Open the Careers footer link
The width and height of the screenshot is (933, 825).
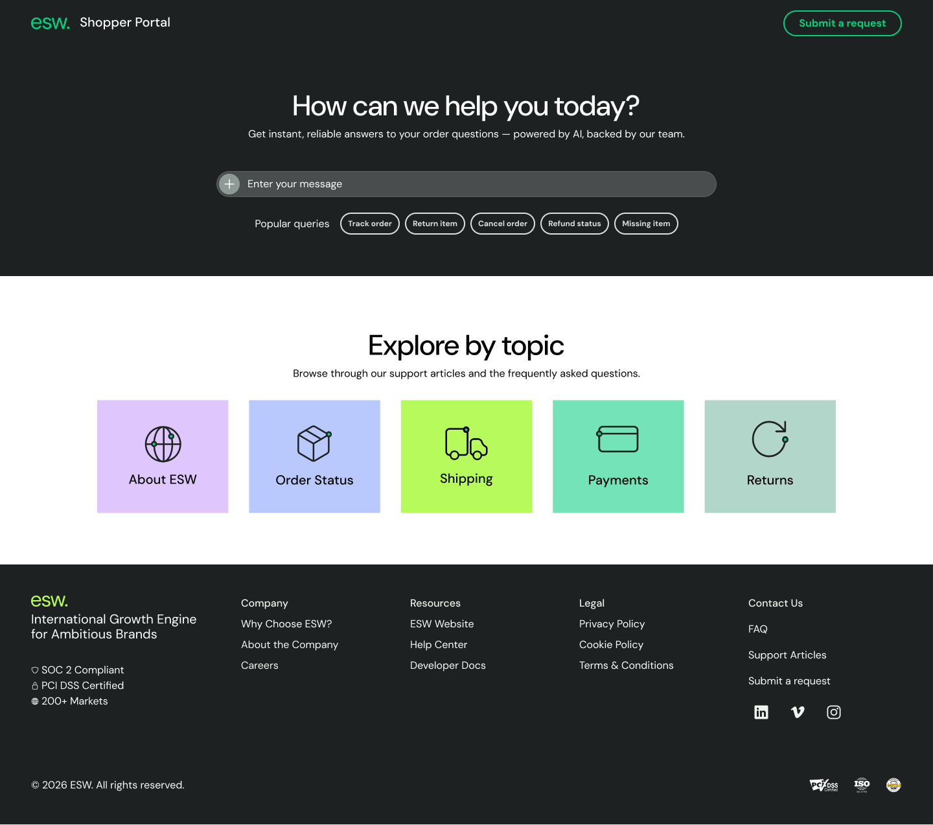tap(260, 666)
